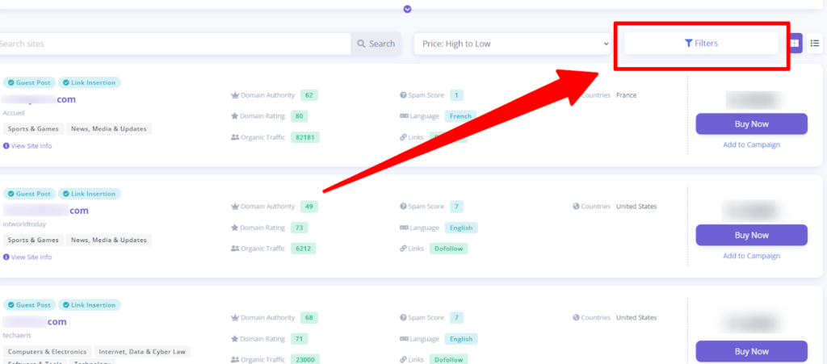Click Domain Rating value 73

(x=299, y=228)
